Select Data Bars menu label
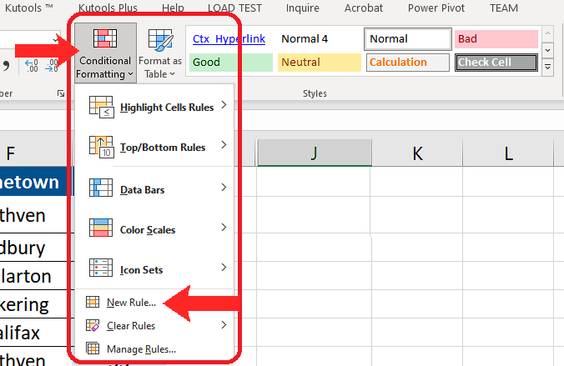Viewport: 564px width, 366px height. (x=142, y=190)
